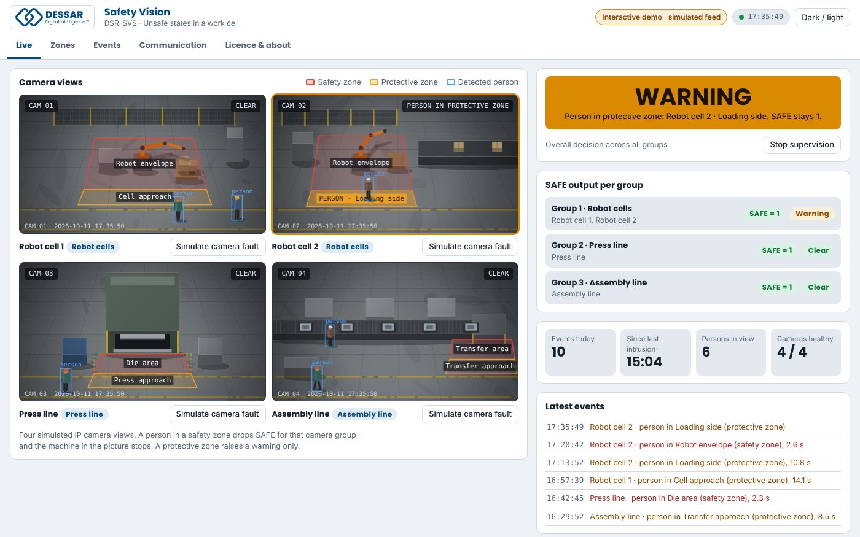Click the Clear badge in Group 3
Screen dimensions: 860x537
818,287
